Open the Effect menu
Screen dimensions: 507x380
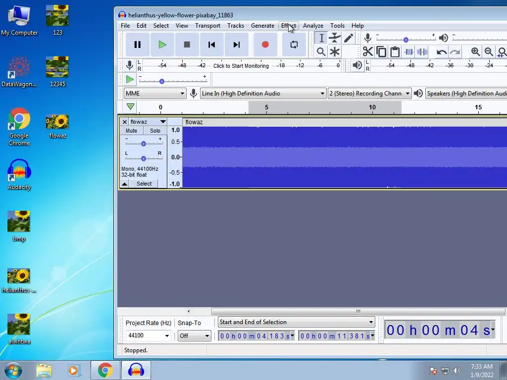point(289,26)
